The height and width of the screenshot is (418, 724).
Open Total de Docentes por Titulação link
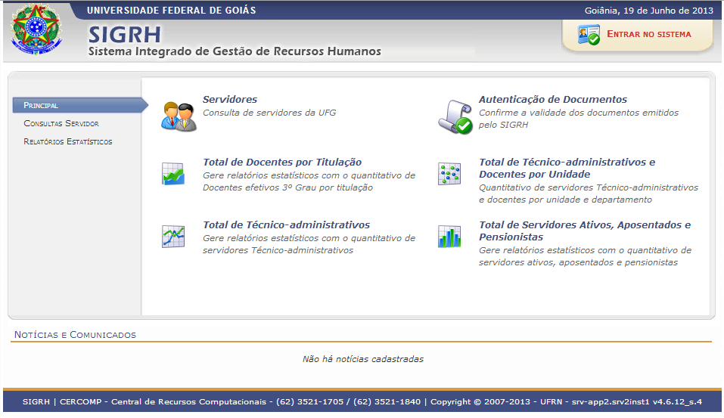coord(282,162)
